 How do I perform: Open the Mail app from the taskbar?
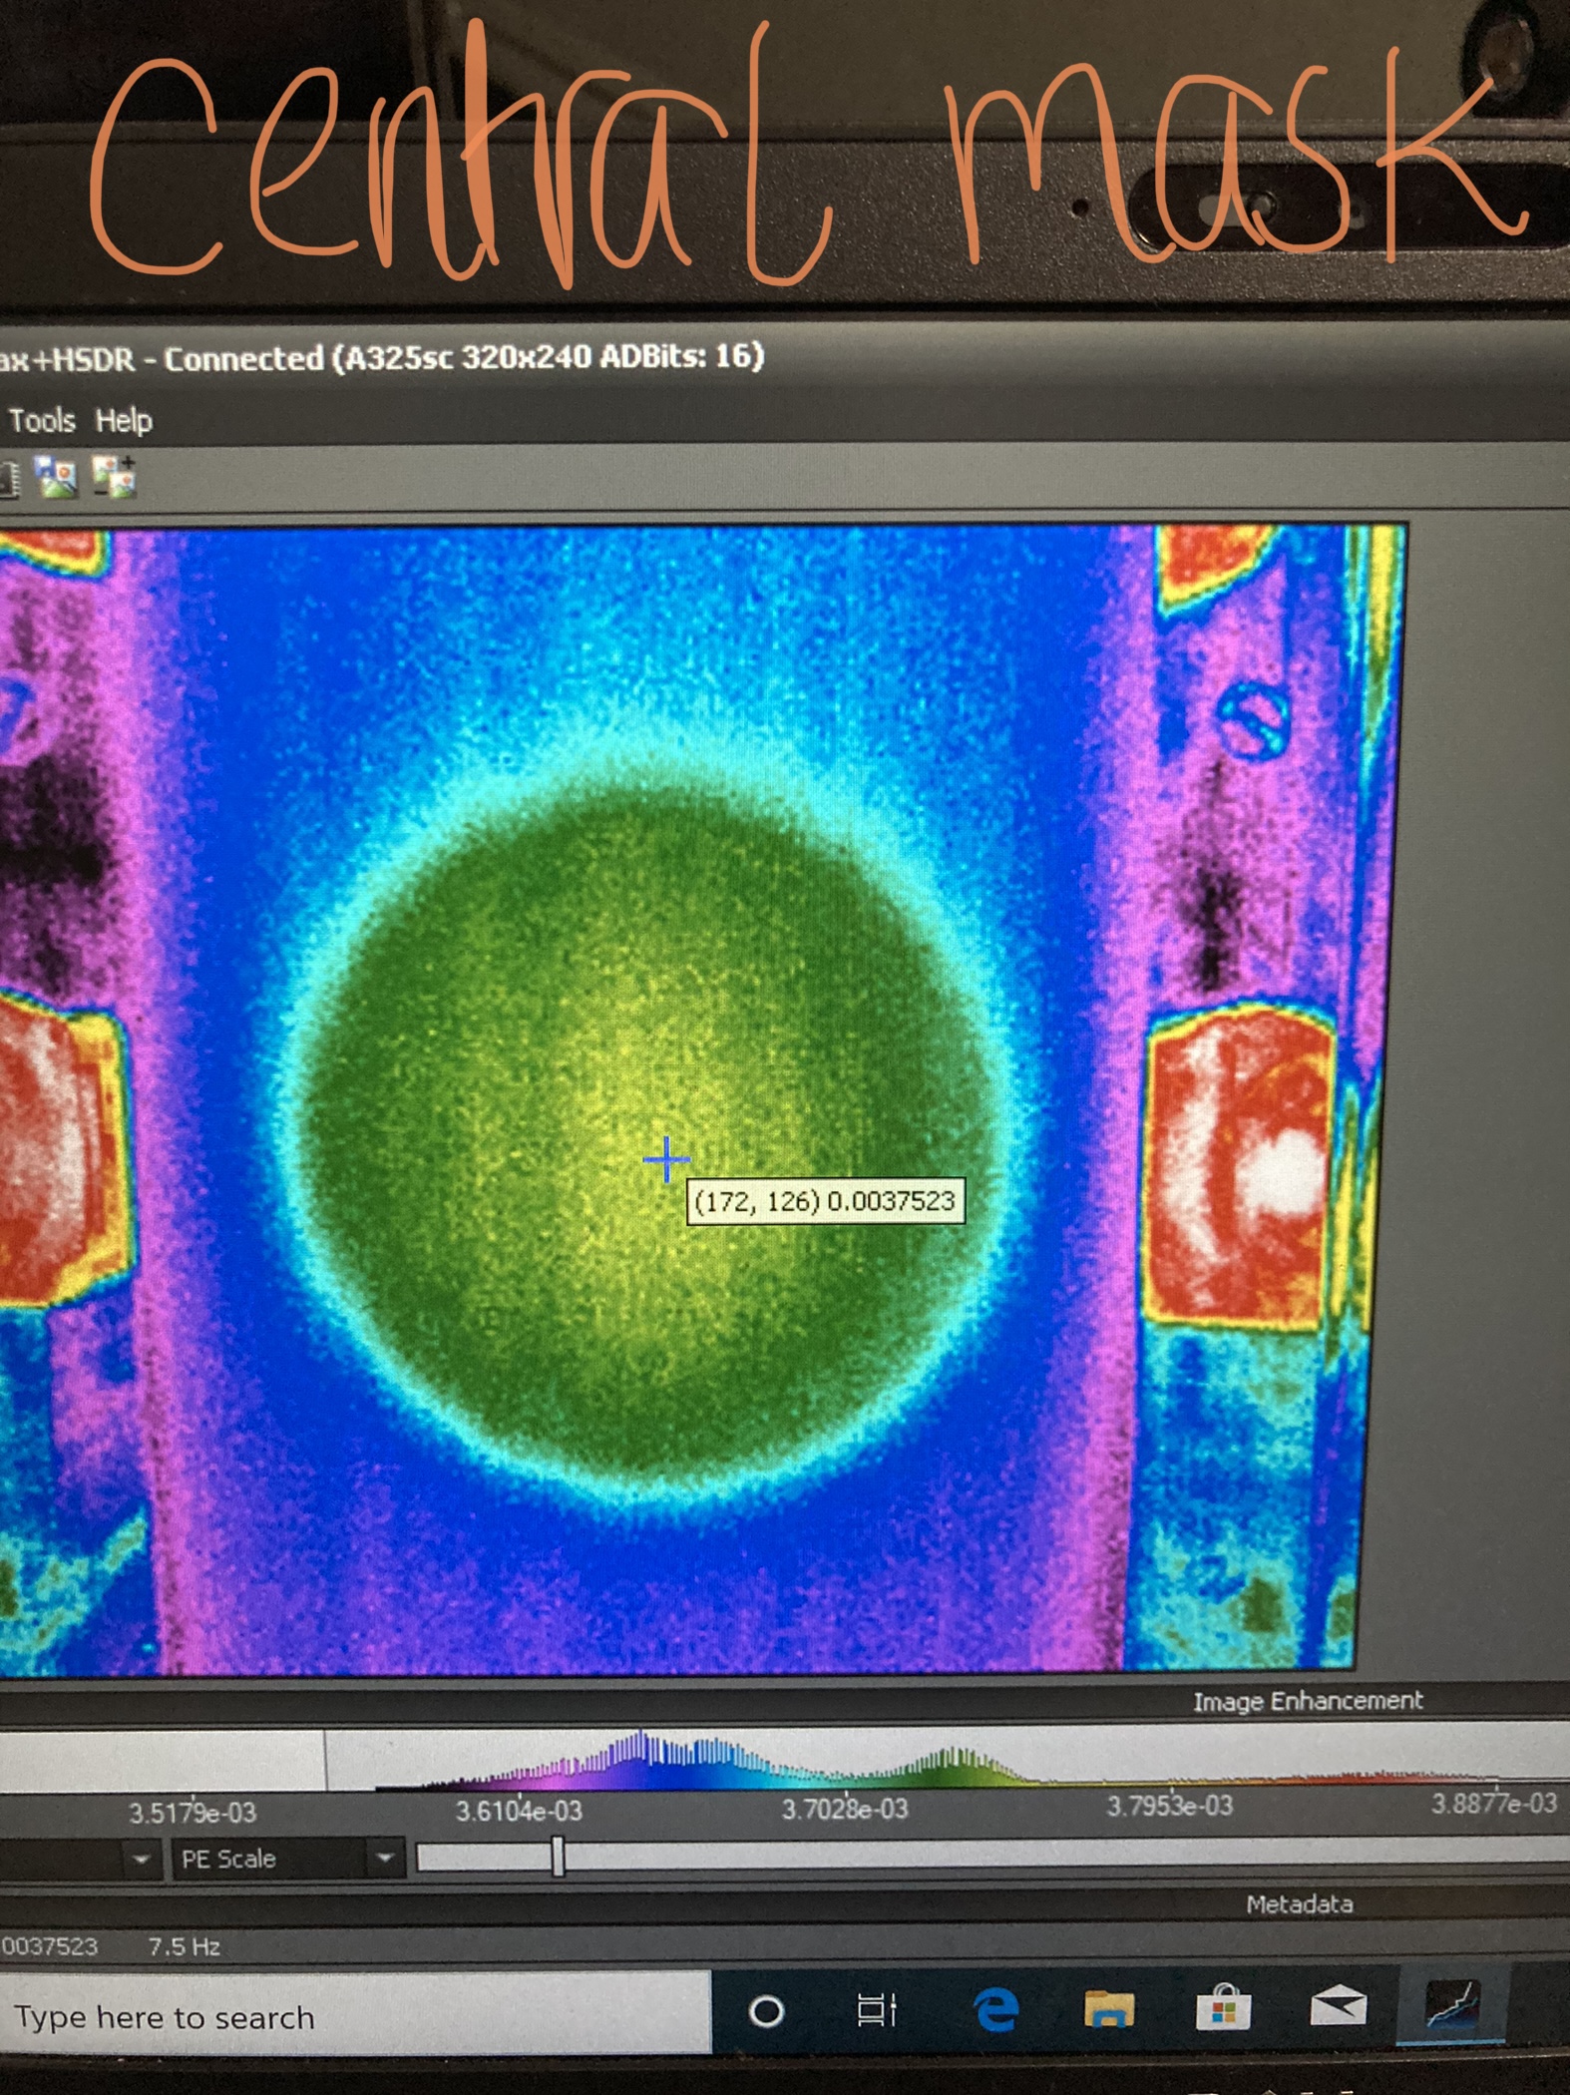tap(1338, 2004)
